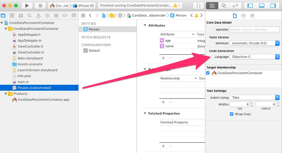
Task: Add a new relationship with plus button
Action: 163,102
